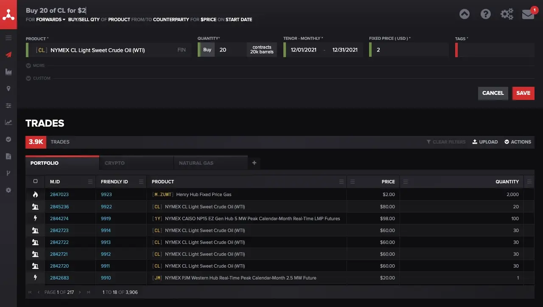Open the settings gear in sidebar
The width and height of the screenshot is (543, 307).
(8, 190)
